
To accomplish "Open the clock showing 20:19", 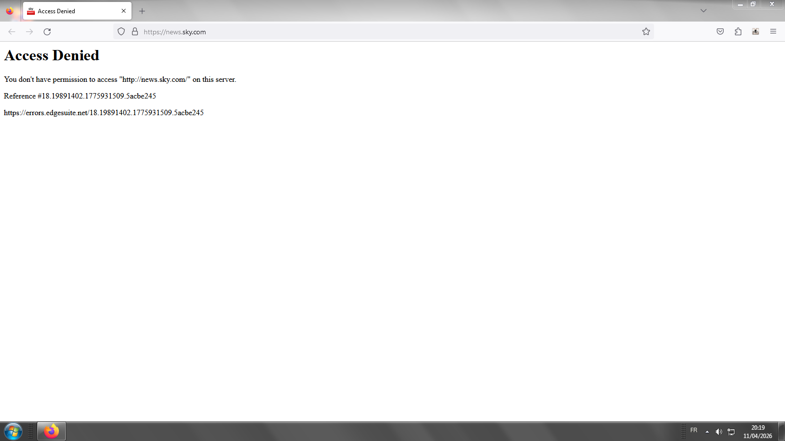I will (758, 432).
